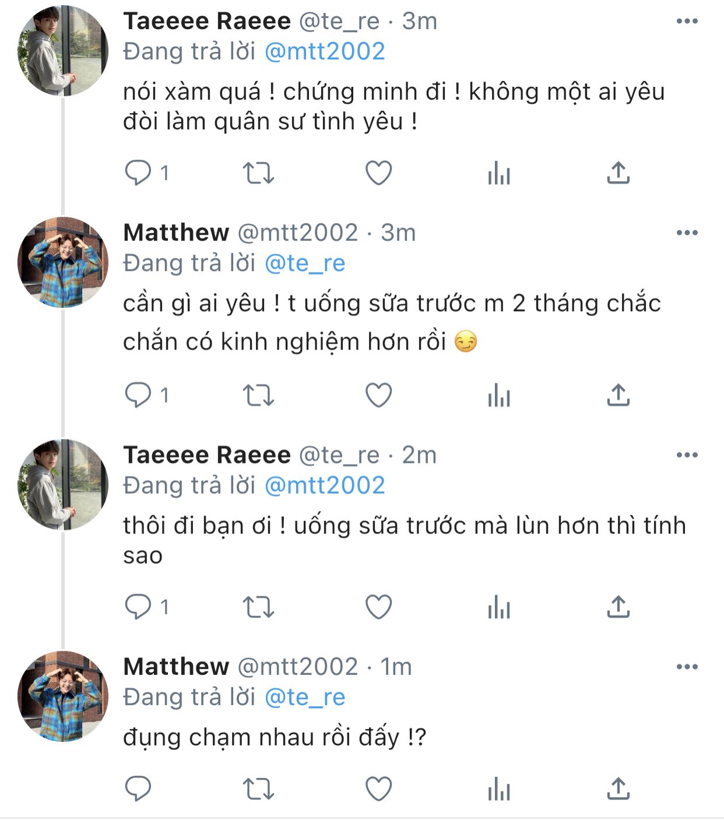Reply to the first Taeeee Raeee tweet
724x820 pixels.
tap(138, 173)
